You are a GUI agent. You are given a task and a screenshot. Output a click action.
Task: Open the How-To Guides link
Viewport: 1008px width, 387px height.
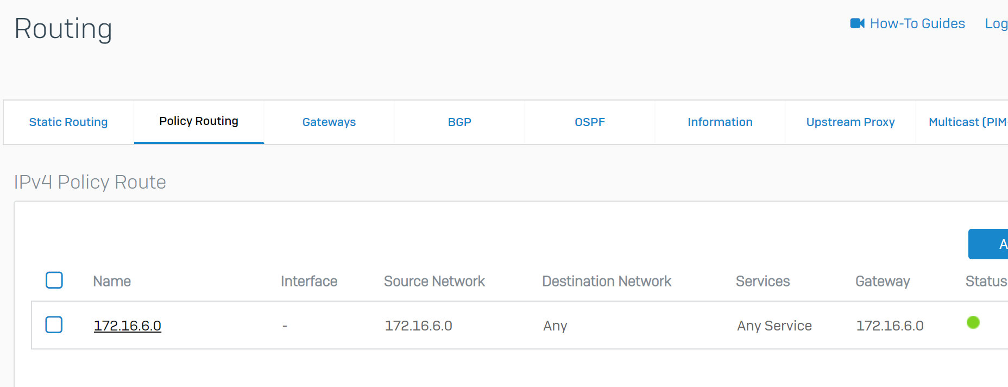(917, 23)
